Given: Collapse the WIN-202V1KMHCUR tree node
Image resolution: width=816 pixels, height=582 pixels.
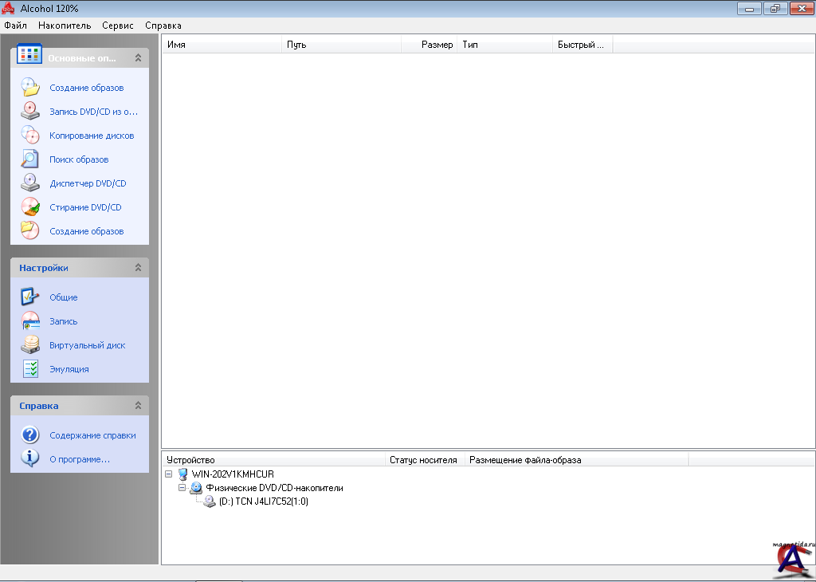Looking at the screenshot, I should (x=169, y=474).
